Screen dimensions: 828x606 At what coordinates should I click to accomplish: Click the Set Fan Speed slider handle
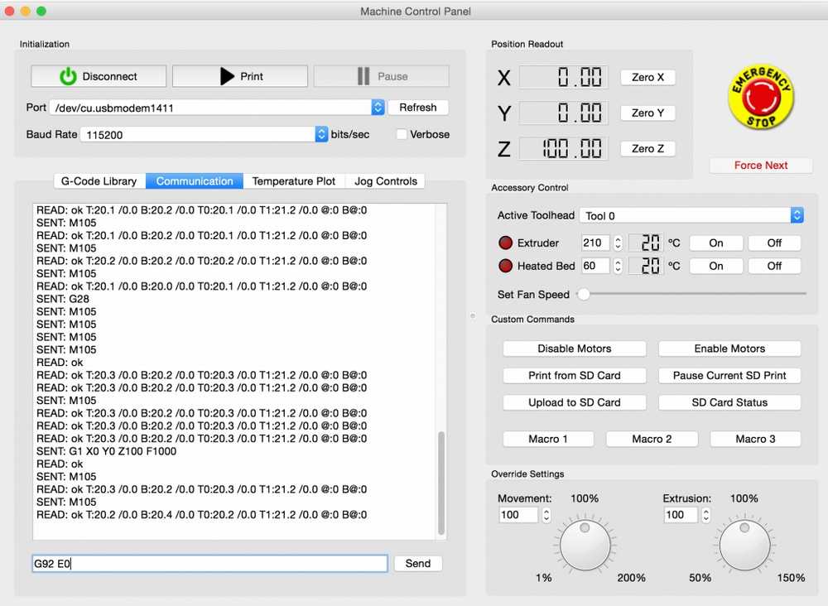pos(584,294)
